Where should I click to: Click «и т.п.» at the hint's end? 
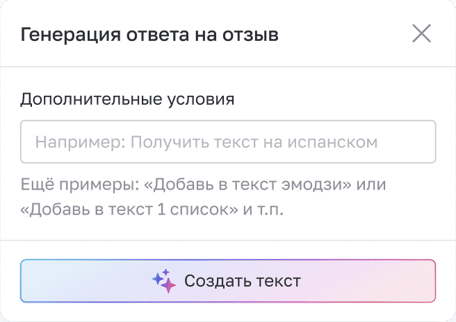(263, 209)
